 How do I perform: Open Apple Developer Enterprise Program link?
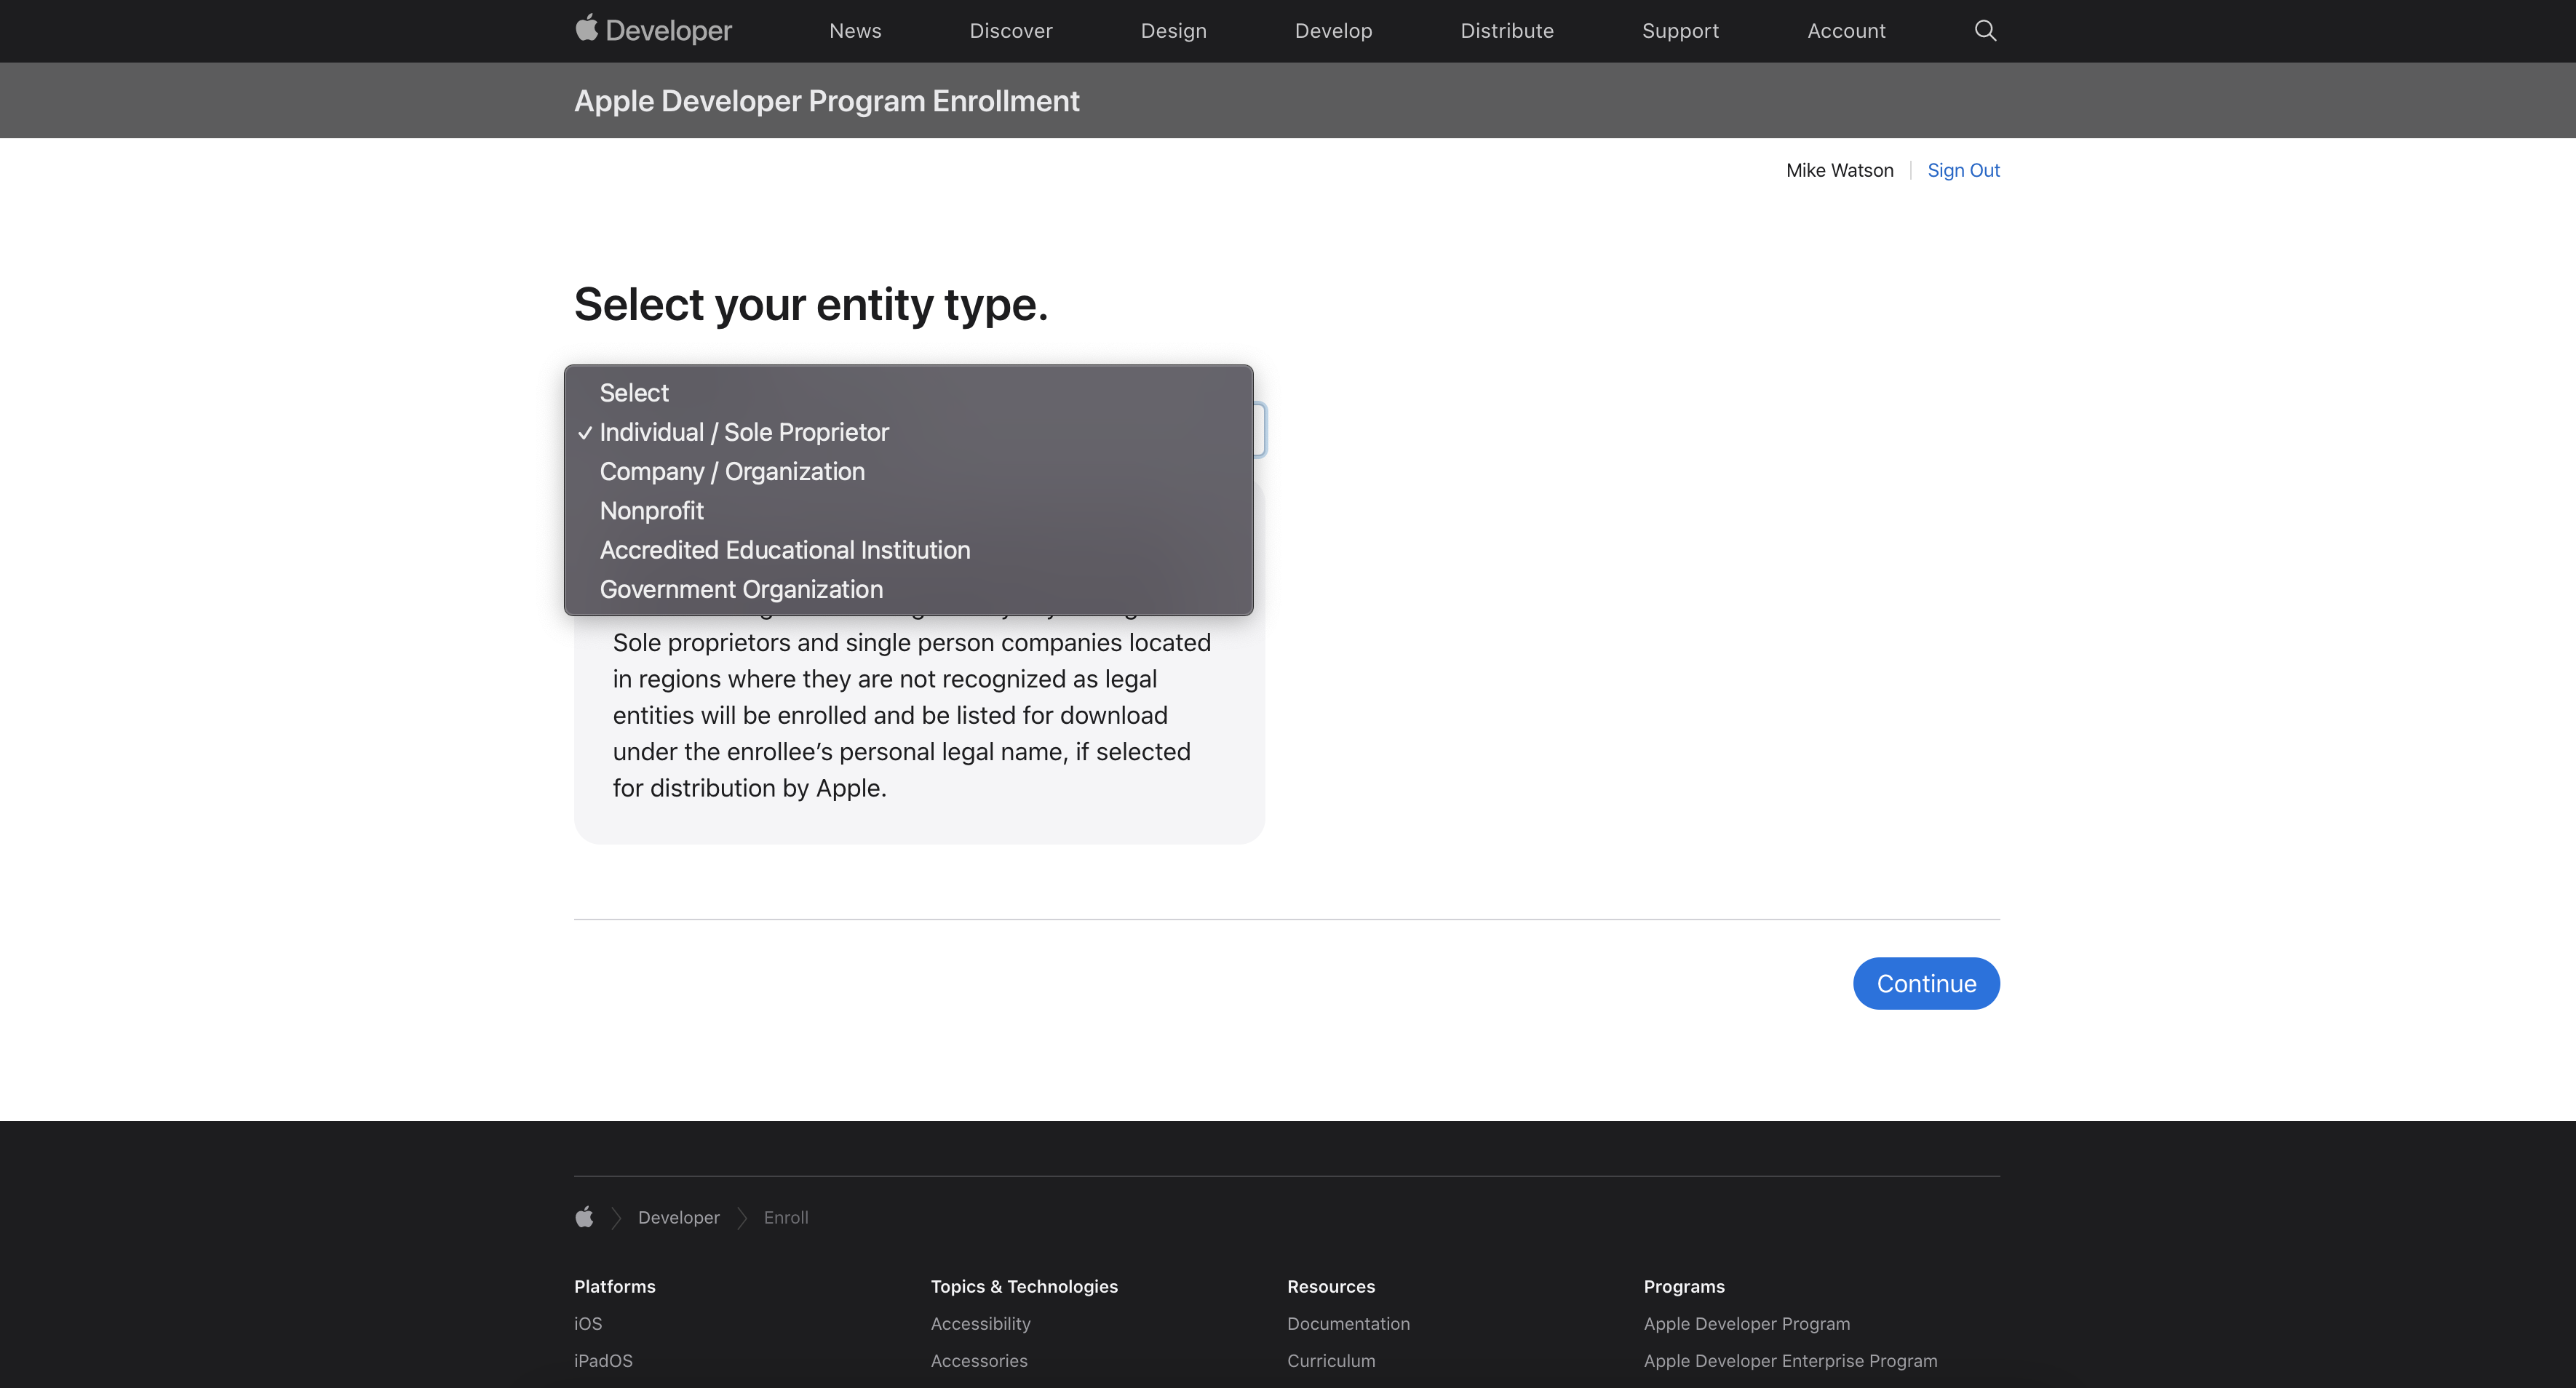pos(1790,1360)
